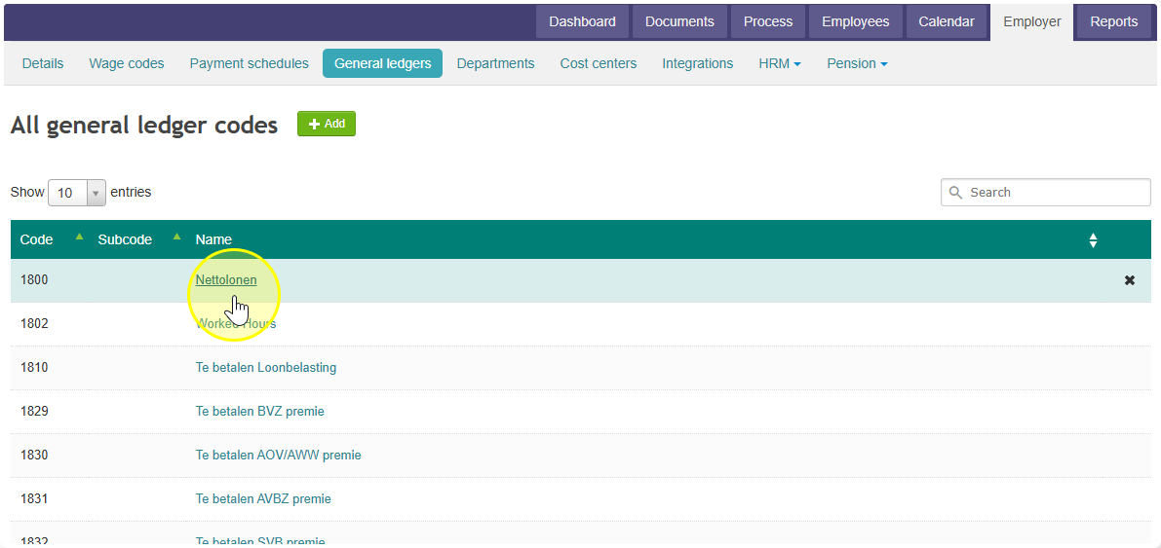Screen dimensions: 1161x548
Task: Open the Calendar tab
Action: pos(947,22)
